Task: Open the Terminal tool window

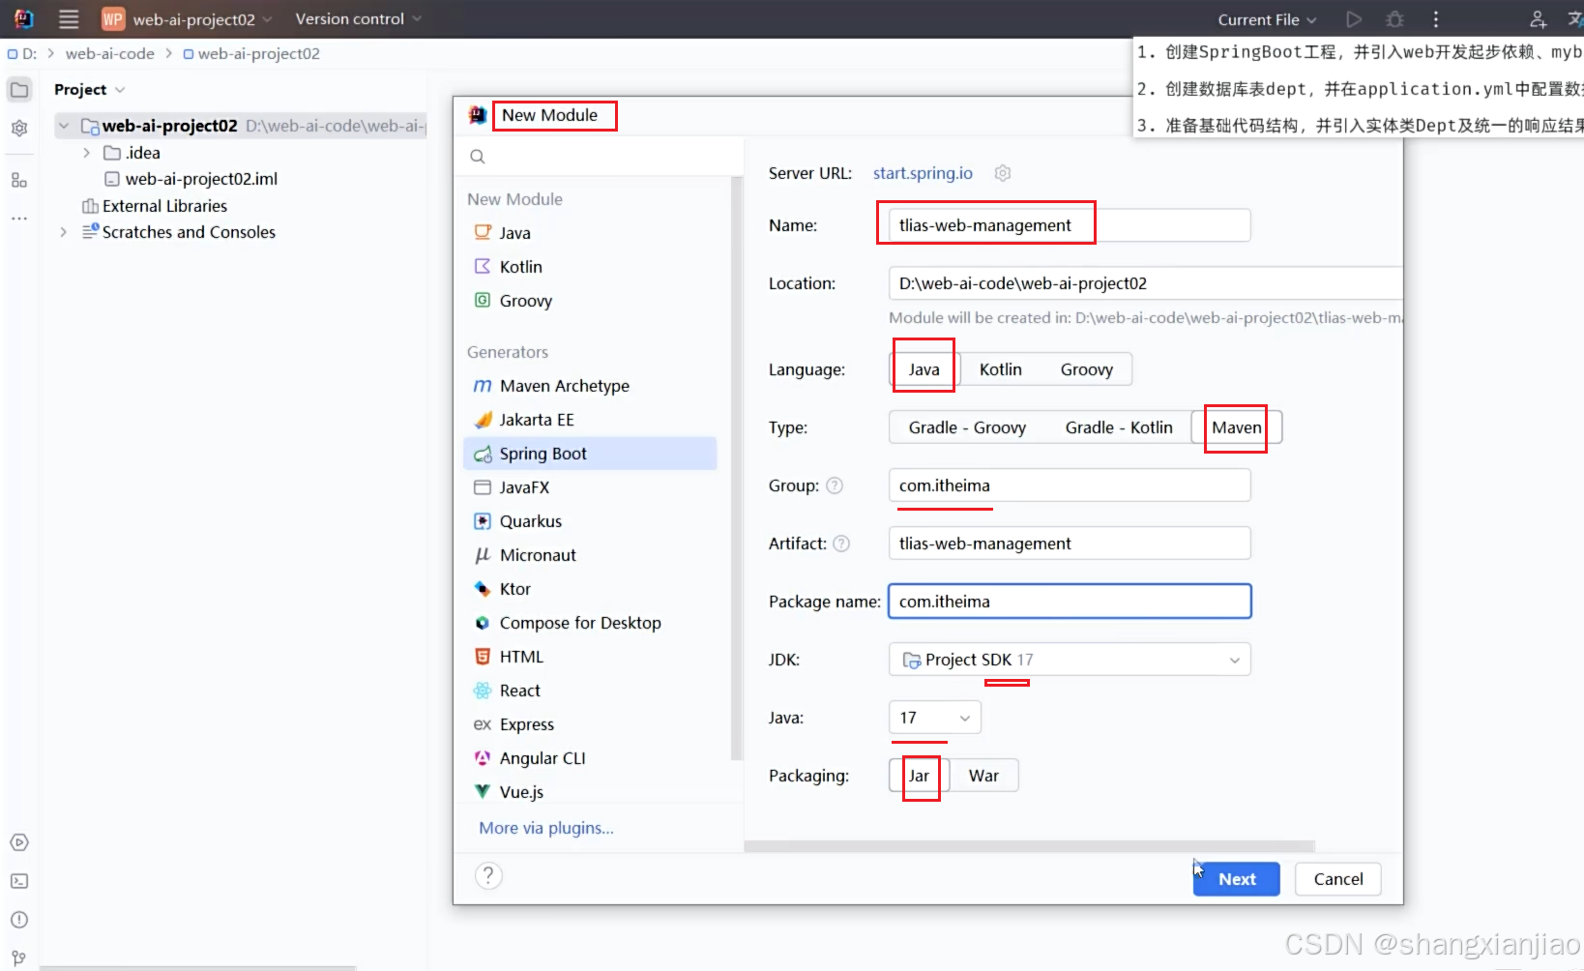Action: [x=19, y=881]
